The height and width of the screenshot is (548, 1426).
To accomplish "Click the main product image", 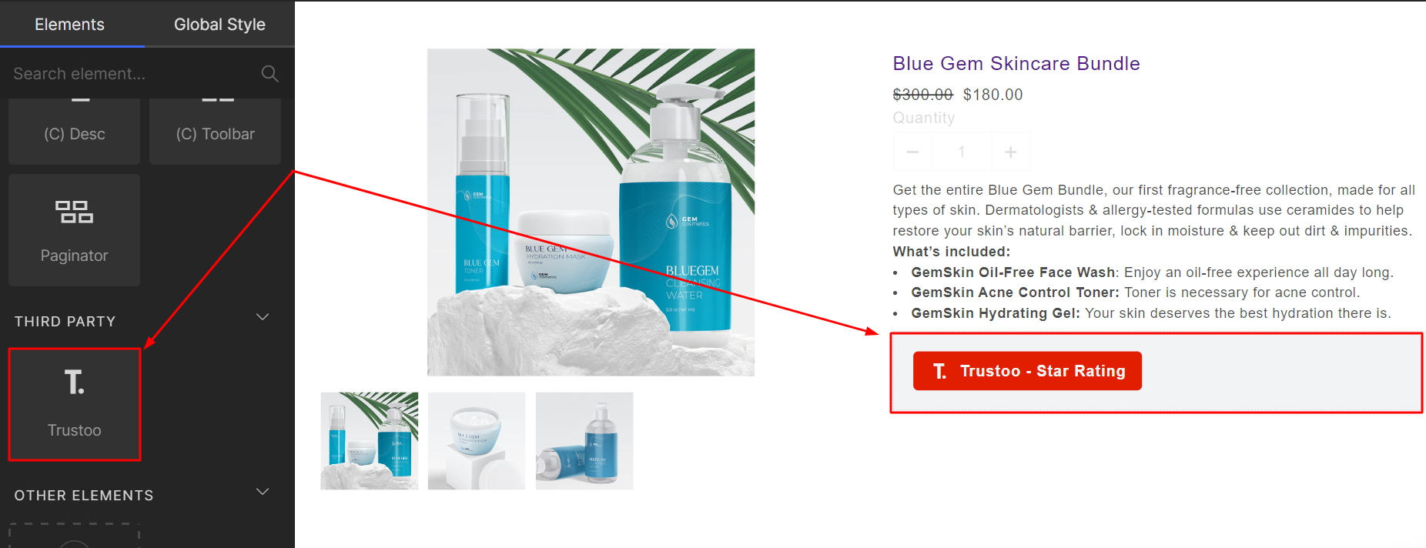I will (x=591, y=212).
